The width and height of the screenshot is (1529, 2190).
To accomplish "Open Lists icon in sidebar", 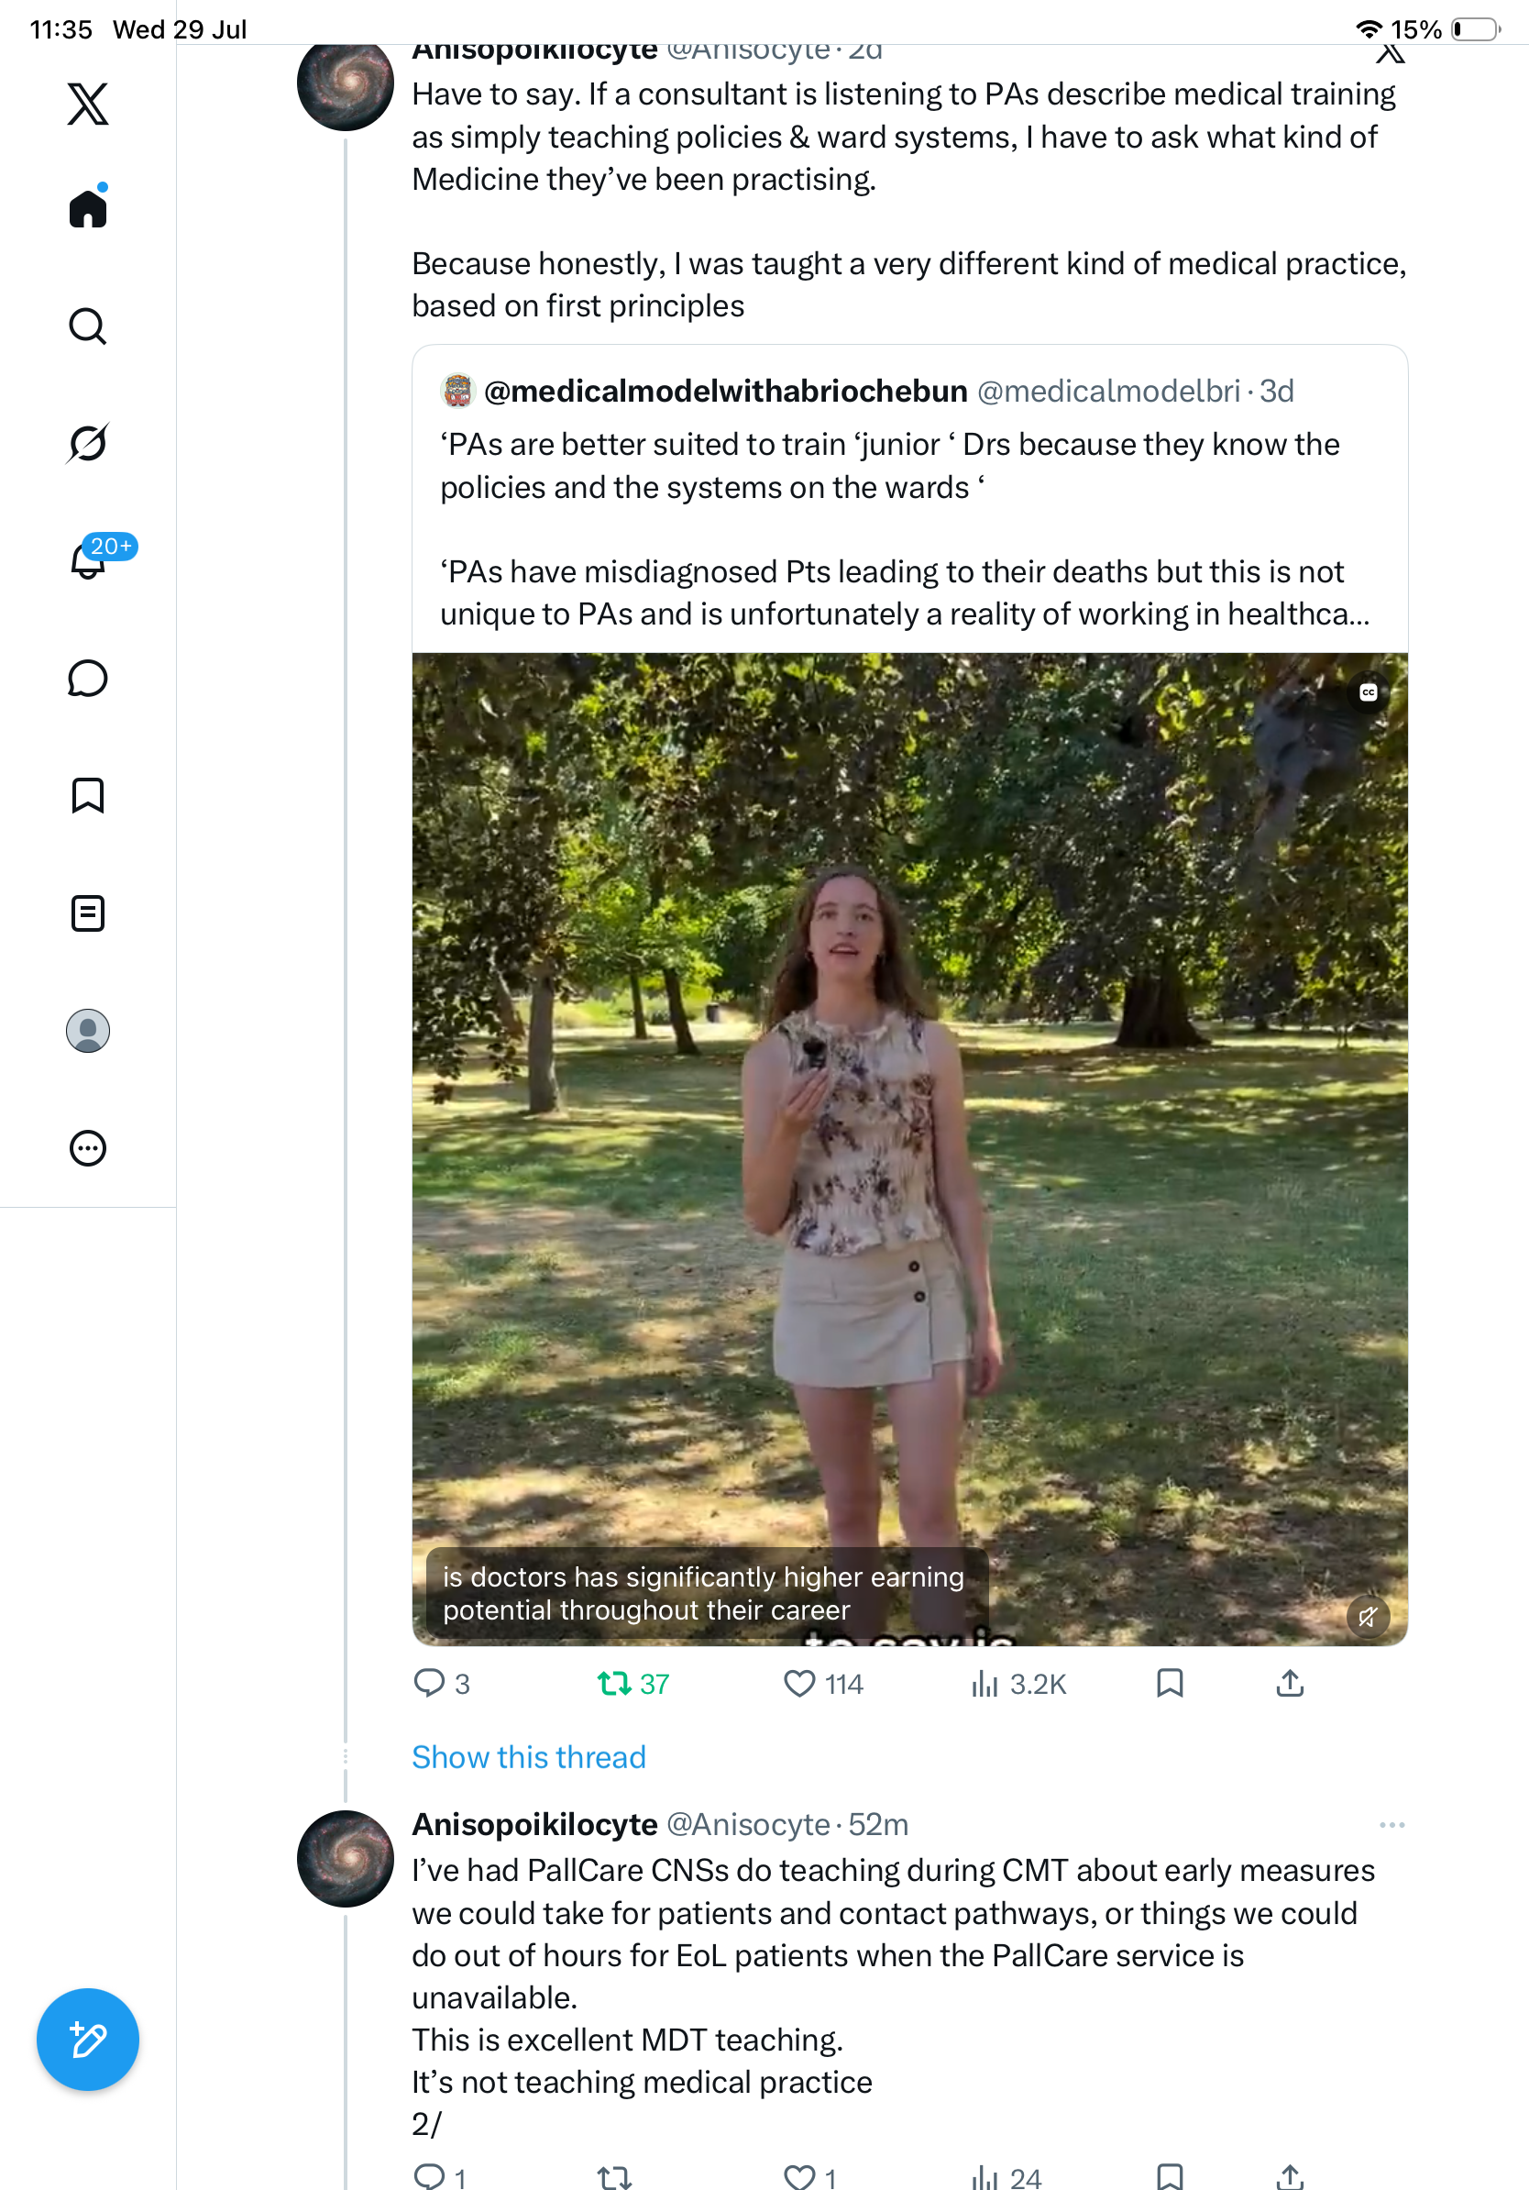I will click(x=88, y=912).
